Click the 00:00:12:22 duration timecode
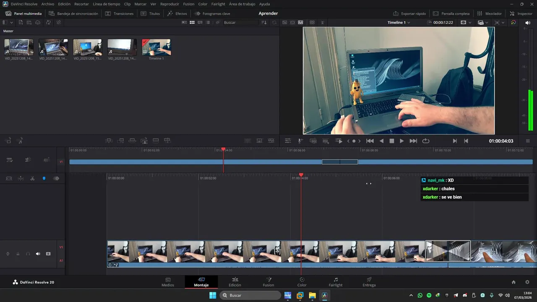537x302 pixels. [x=443, y=22]
